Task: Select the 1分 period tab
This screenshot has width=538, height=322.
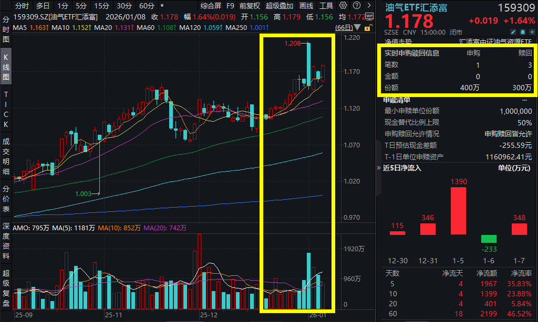Action: click(x=63, y=6)
